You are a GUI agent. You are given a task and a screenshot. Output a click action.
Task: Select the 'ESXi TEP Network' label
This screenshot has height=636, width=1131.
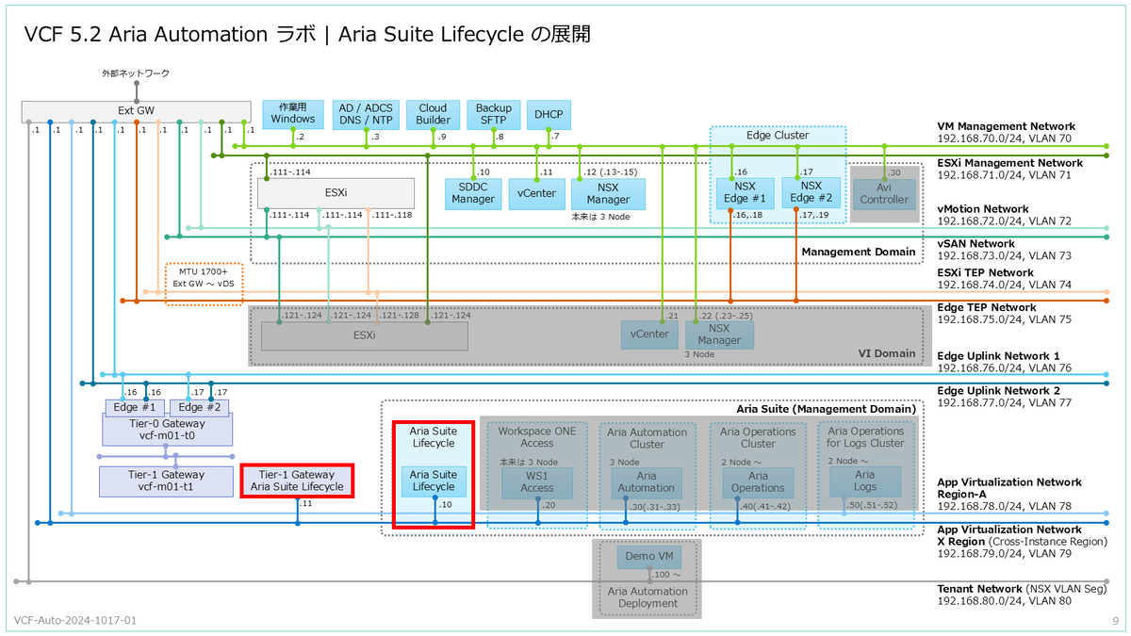987,272
